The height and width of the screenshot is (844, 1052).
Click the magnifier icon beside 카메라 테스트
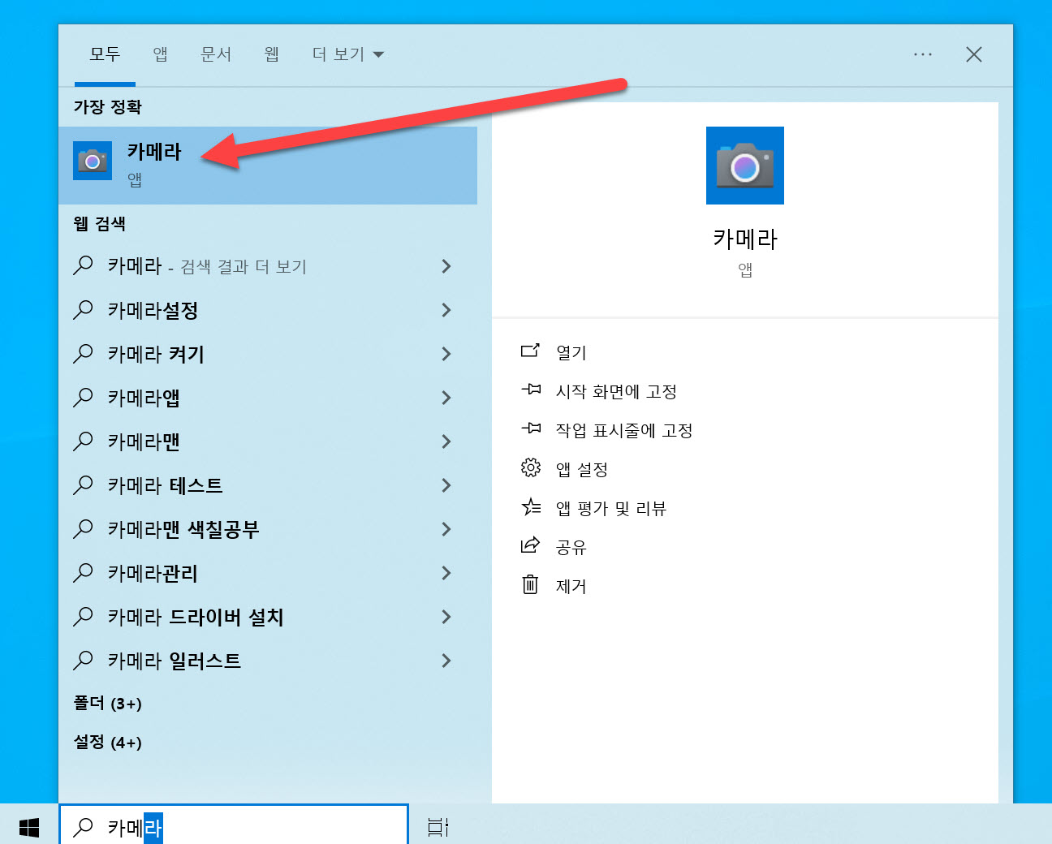coord(83,485)
